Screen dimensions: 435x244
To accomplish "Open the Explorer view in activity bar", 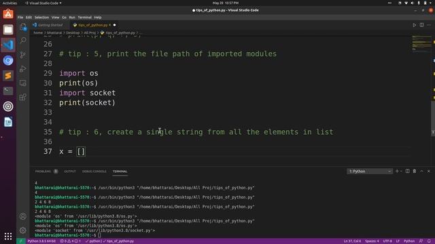I will point(23,27).
